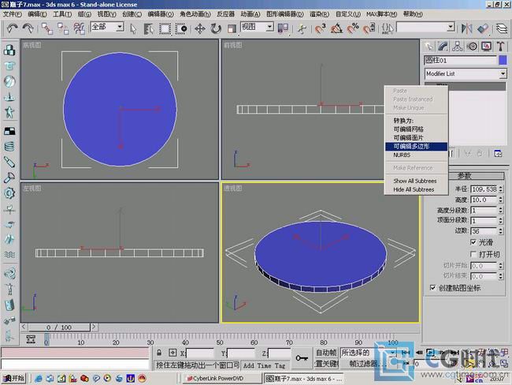This screenshot has height=385, width=512.
Task: Open the selection filter 全部 dropdown
Action: (121, 27)
